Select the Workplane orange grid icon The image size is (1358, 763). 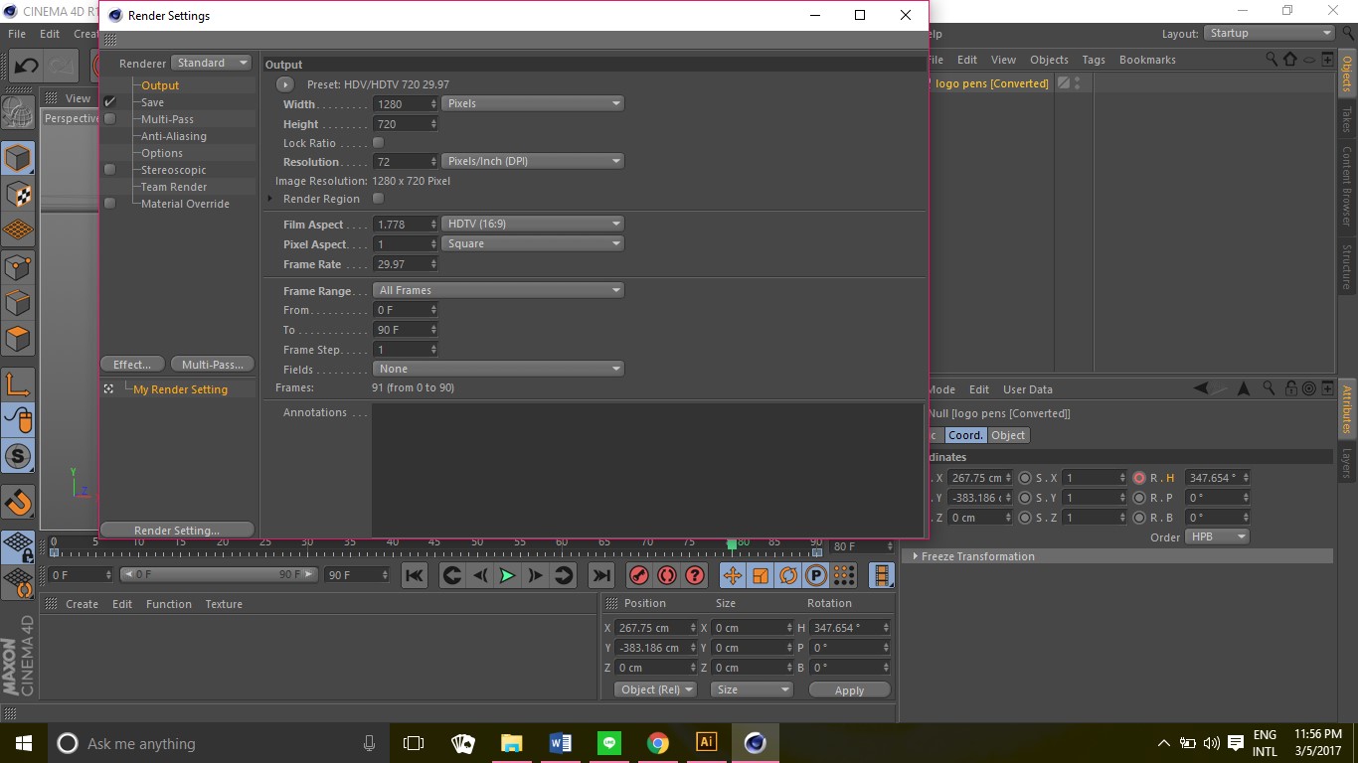[18, 230]
